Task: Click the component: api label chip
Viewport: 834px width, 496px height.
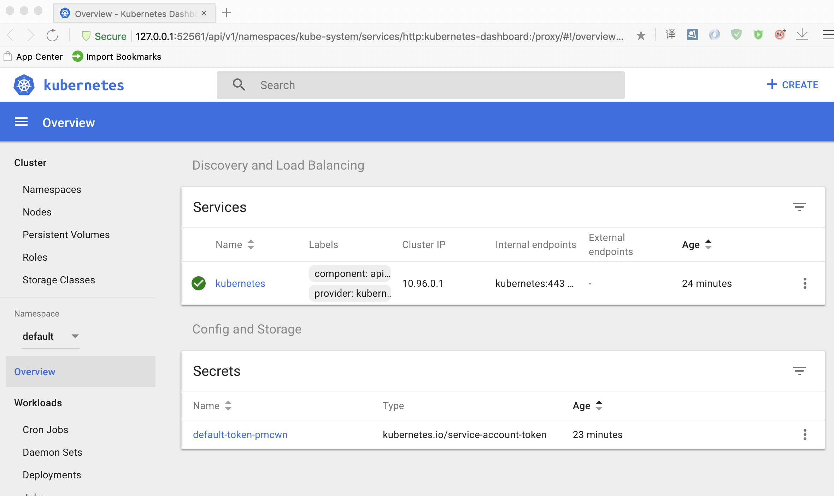Action: tap(350, 273)
